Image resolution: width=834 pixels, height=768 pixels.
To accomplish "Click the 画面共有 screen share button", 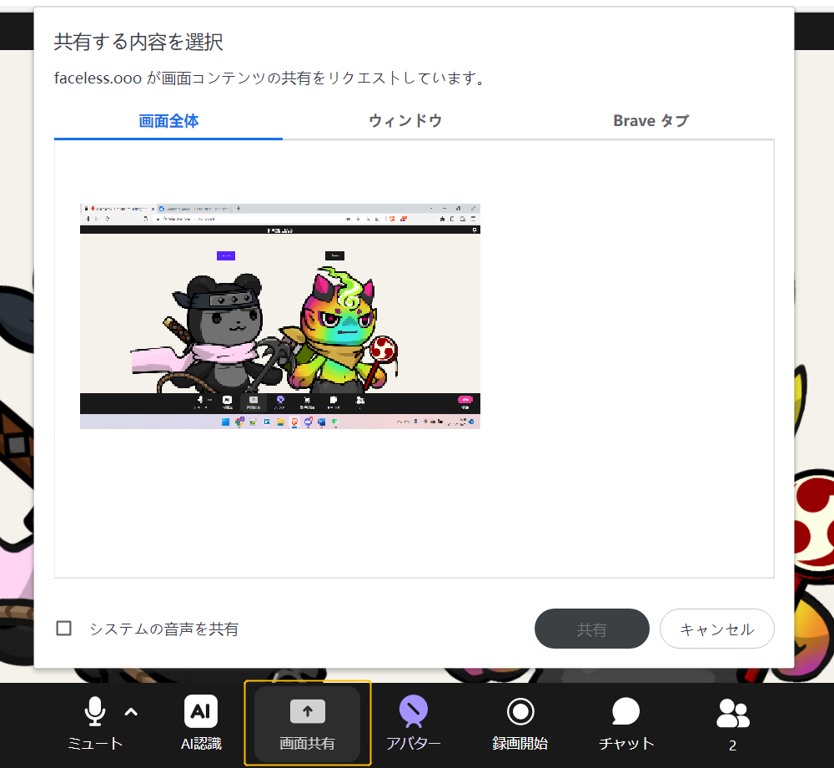I will [x=308, y=723].
